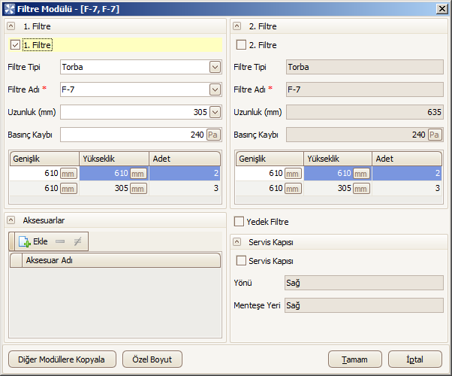
Task: Collapse the Aksesuarlar section
Action: [x=11, y=220]
